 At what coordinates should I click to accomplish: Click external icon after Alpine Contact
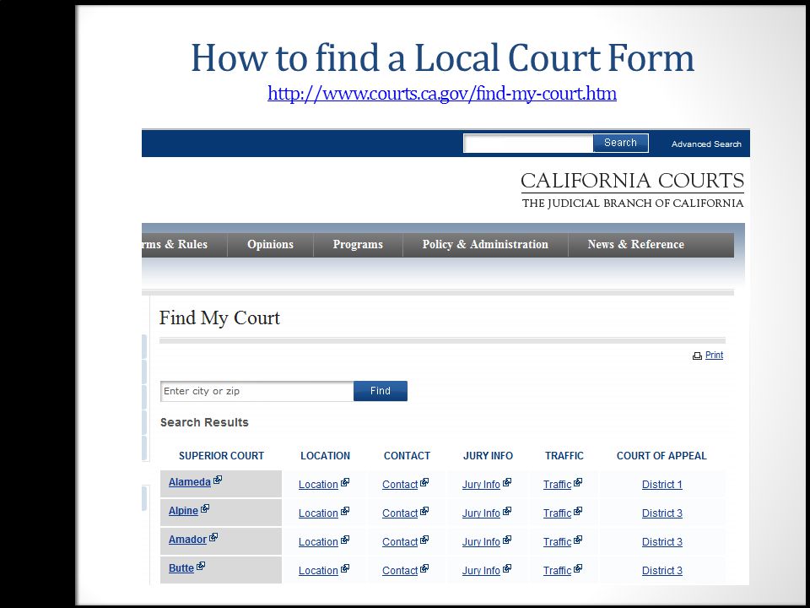coord(424,512)
